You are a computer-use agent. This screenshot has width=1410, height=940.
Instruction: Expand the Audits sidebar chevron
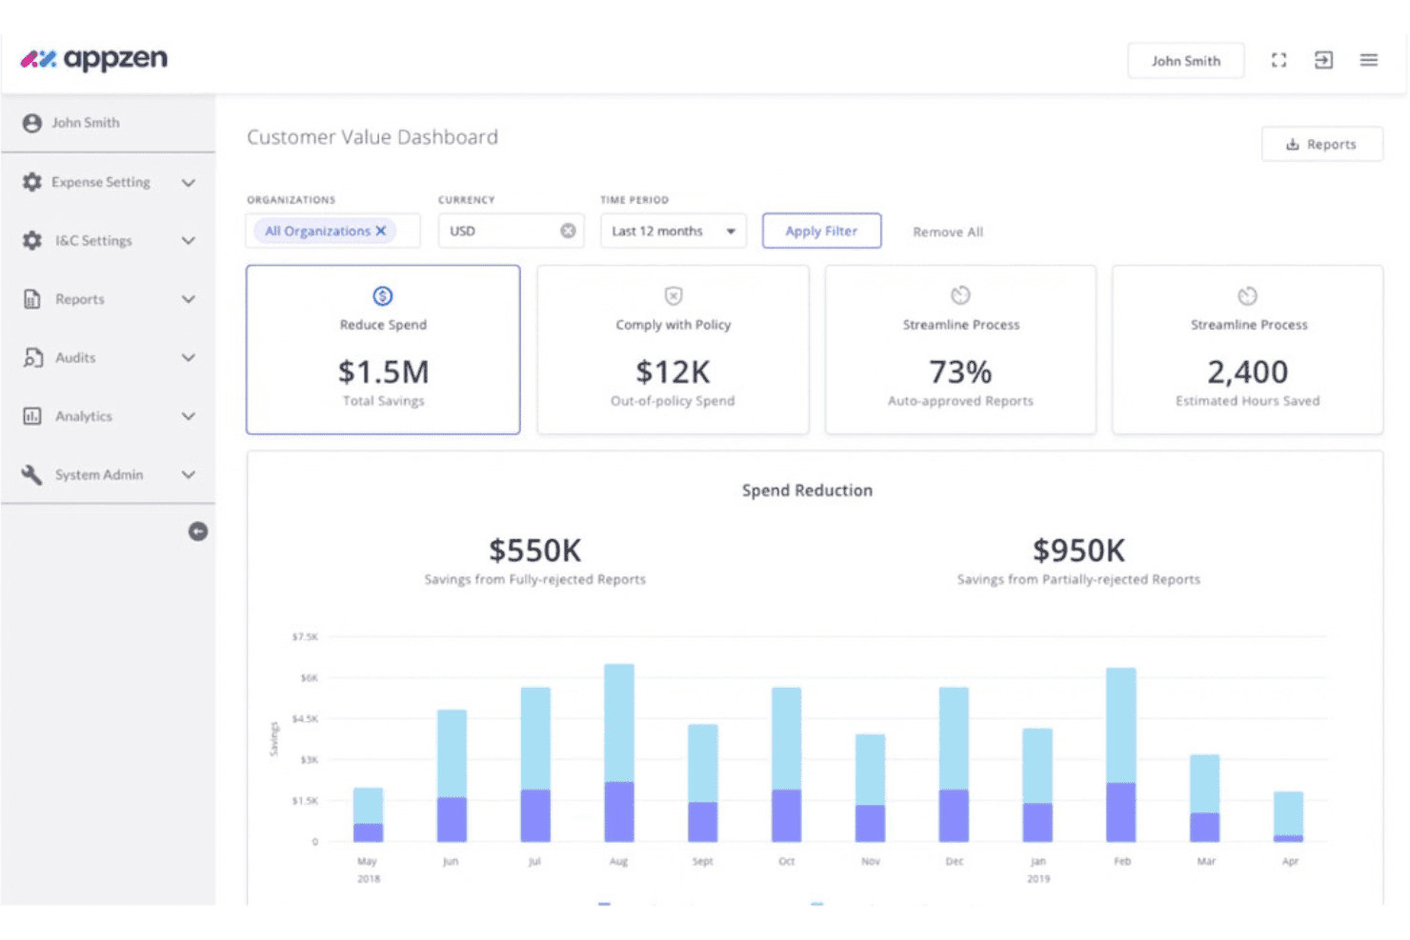point(189,358)
